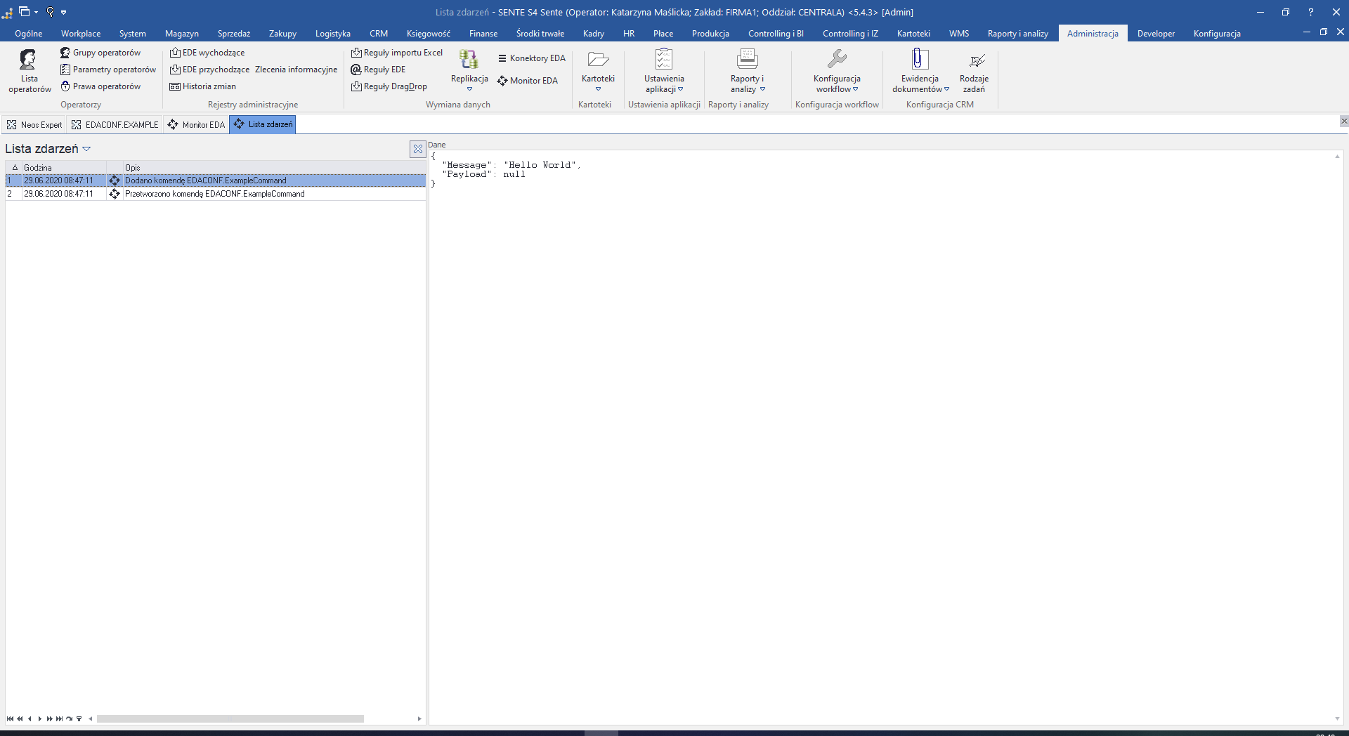Refresh the event list
This screenshot has width=1349, height=736.
tap(69, 718)
